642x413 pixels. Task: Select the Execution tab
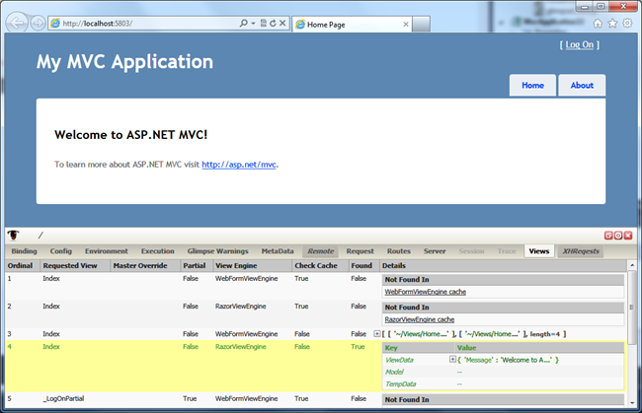click(157, 252)
